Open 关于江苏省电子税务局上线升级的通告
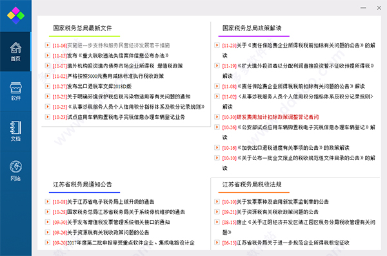 pyautogui.click(x=103, y=202)
